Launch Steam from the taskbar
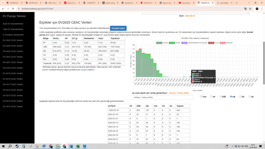This screenshot has width=265, height=149. (17, 146)
